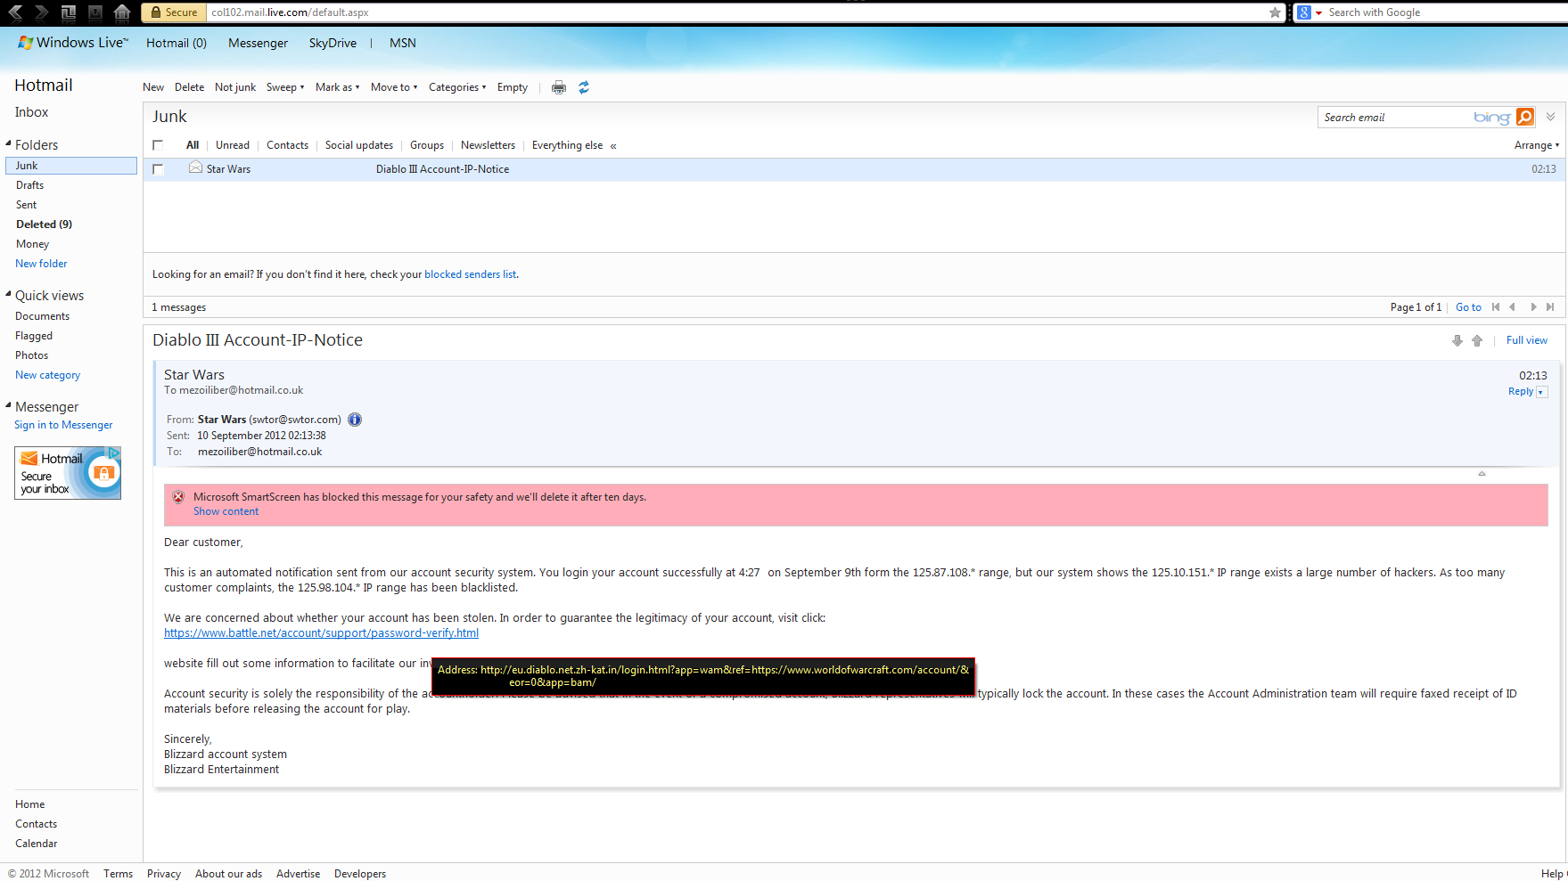Click Show content link in warning
Screen dimensions: 1568x881
(x=226, y=511)
